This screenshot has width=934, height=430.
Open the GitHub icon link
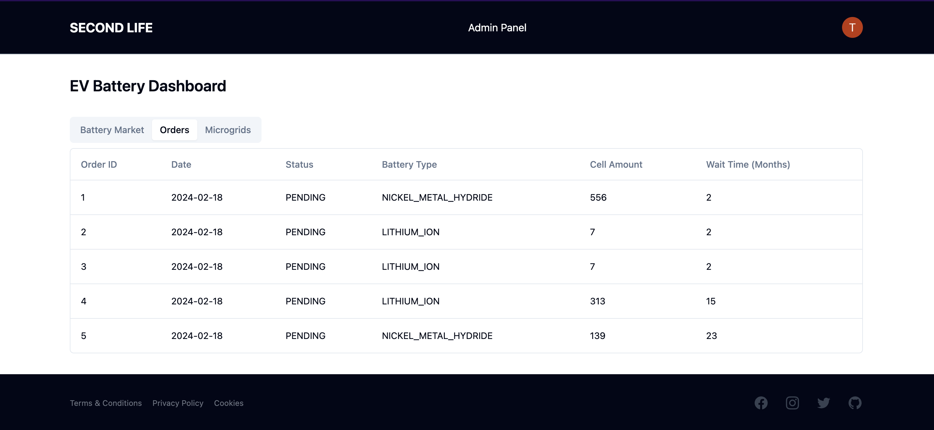pos(855,403)
